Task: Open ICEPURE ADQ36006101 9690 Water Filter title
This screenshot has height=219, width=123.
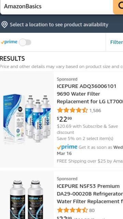Action: pyautogui.click(x=90, y=94)
